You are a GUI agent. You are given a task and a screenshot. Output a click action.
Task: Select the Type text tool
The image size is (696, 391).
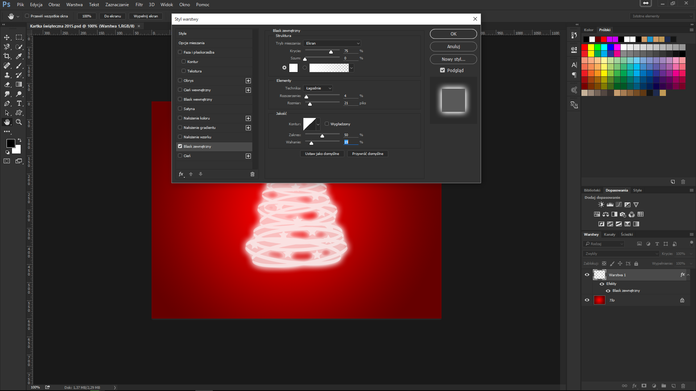pyautogui.click(x=19, y=104)
